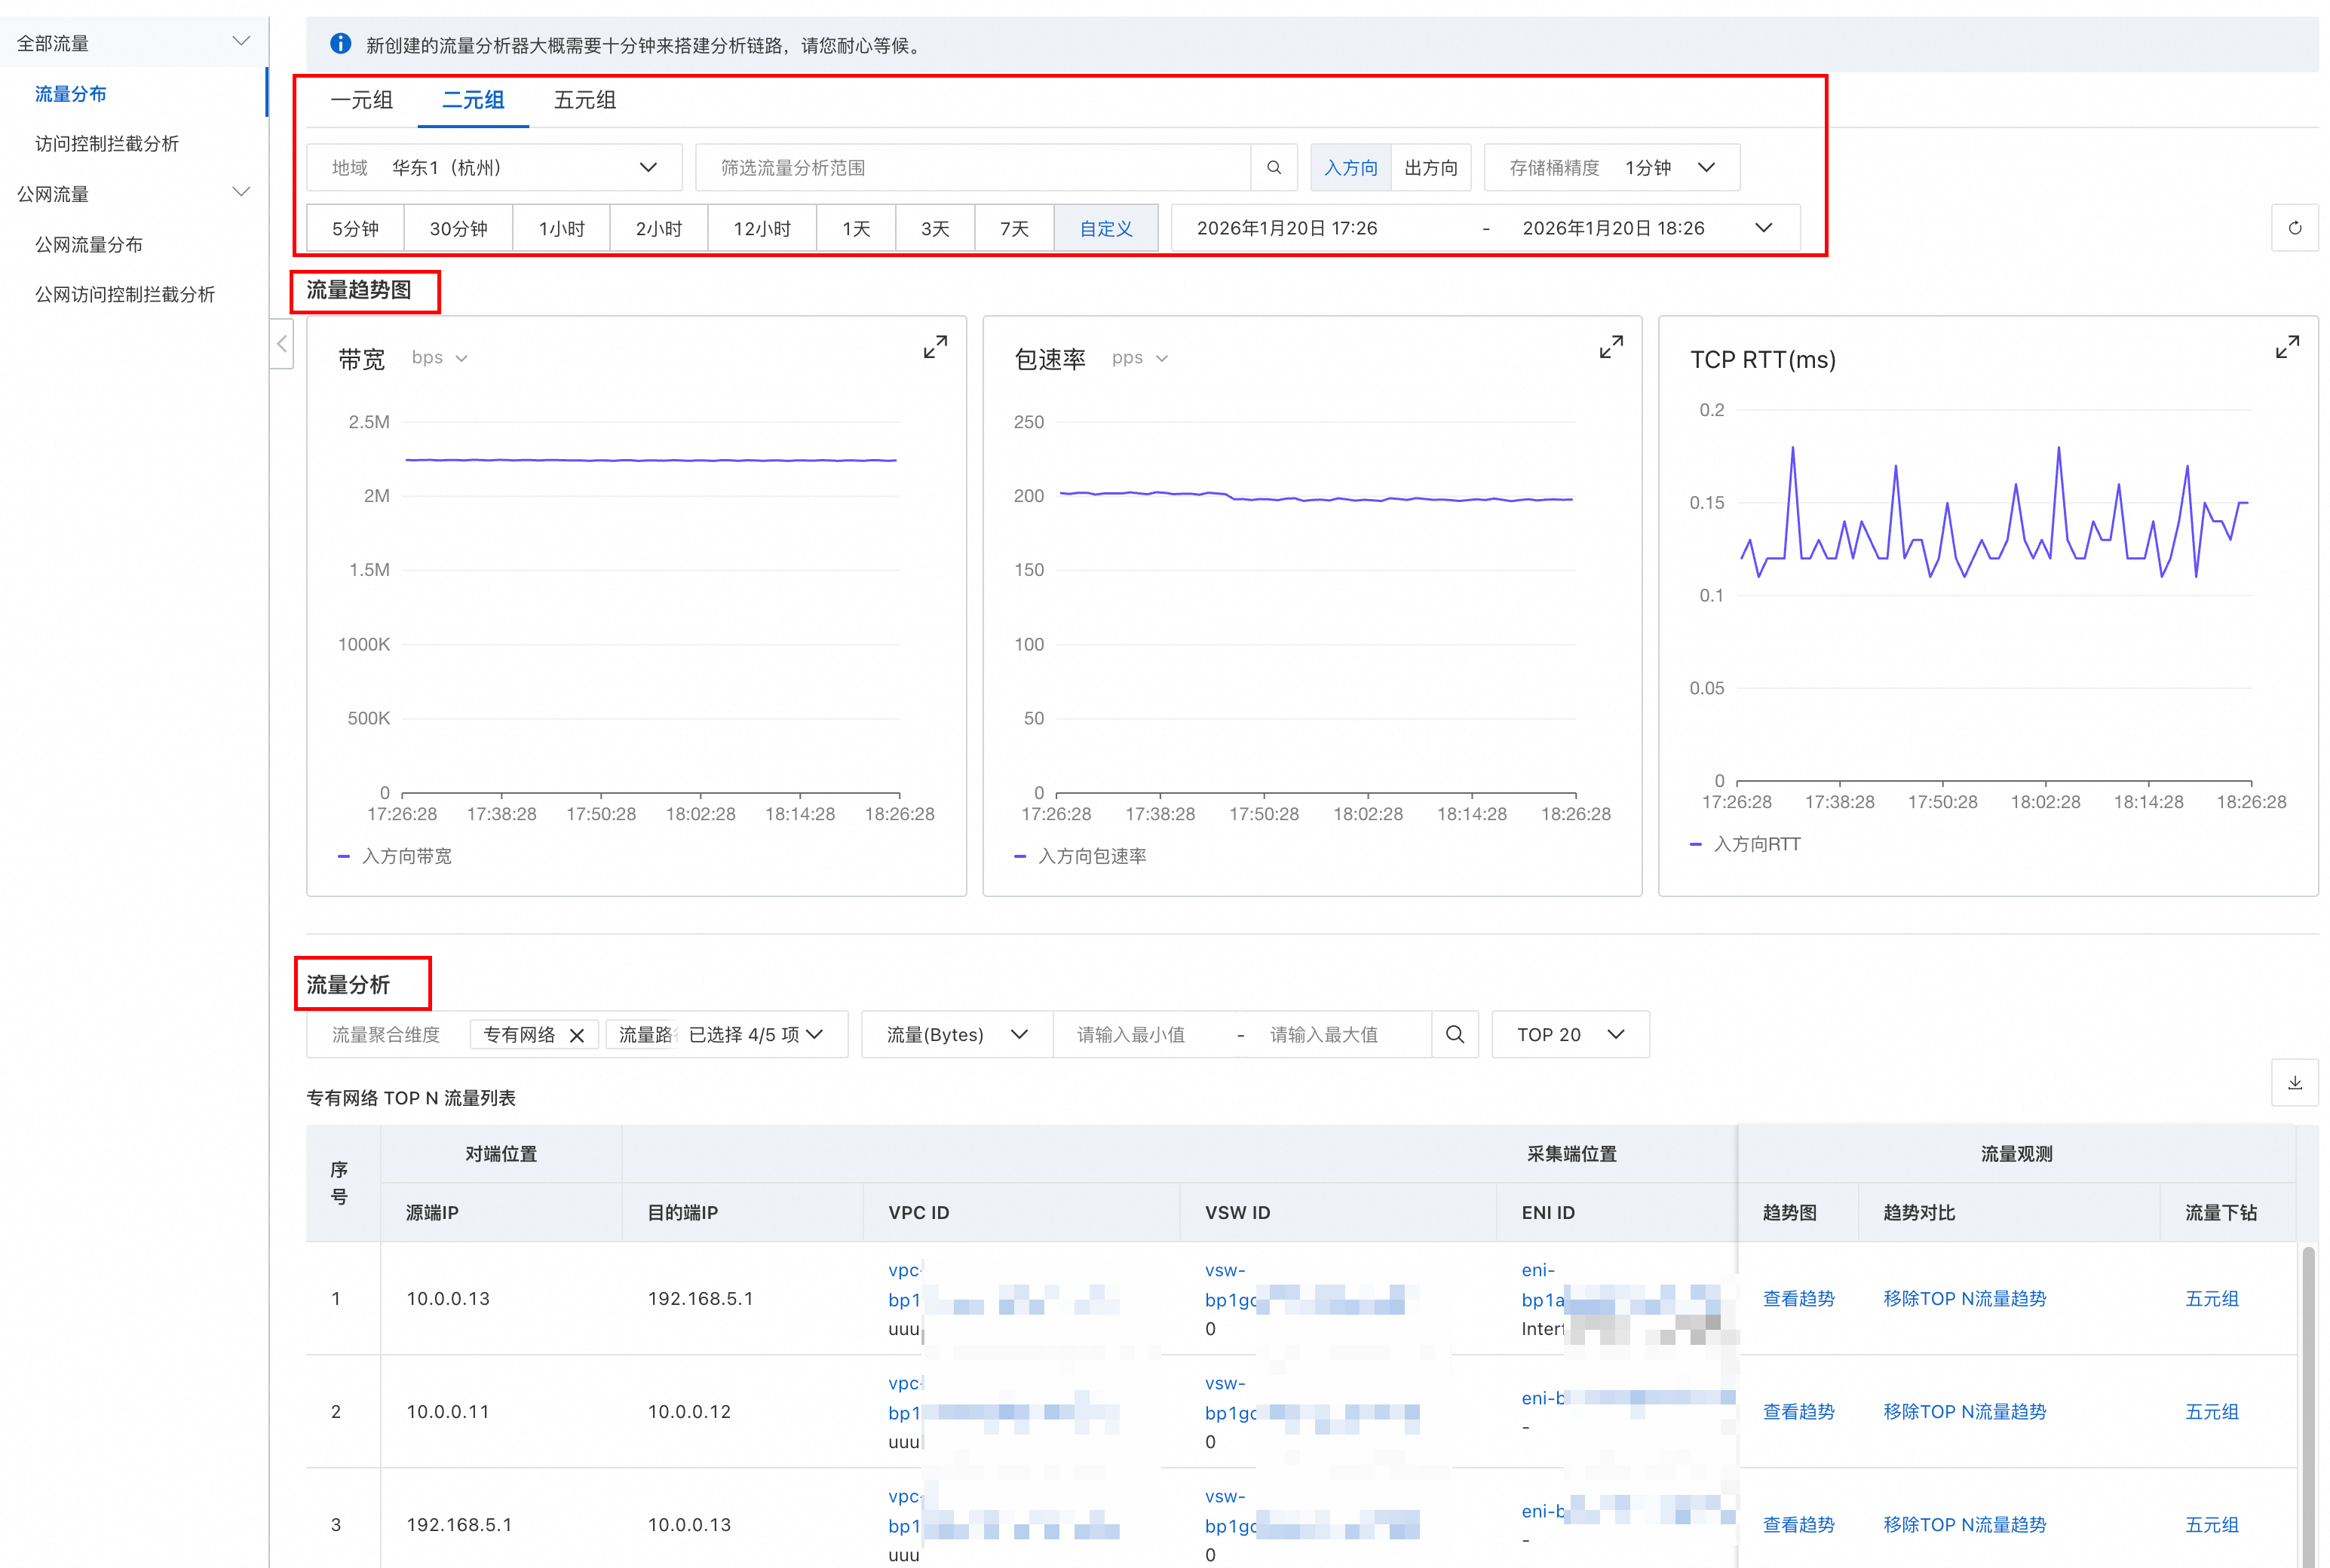Click the download icon above traffic table
The width and height of the screenshot is (2330, 1568).
point(2294,1083)
